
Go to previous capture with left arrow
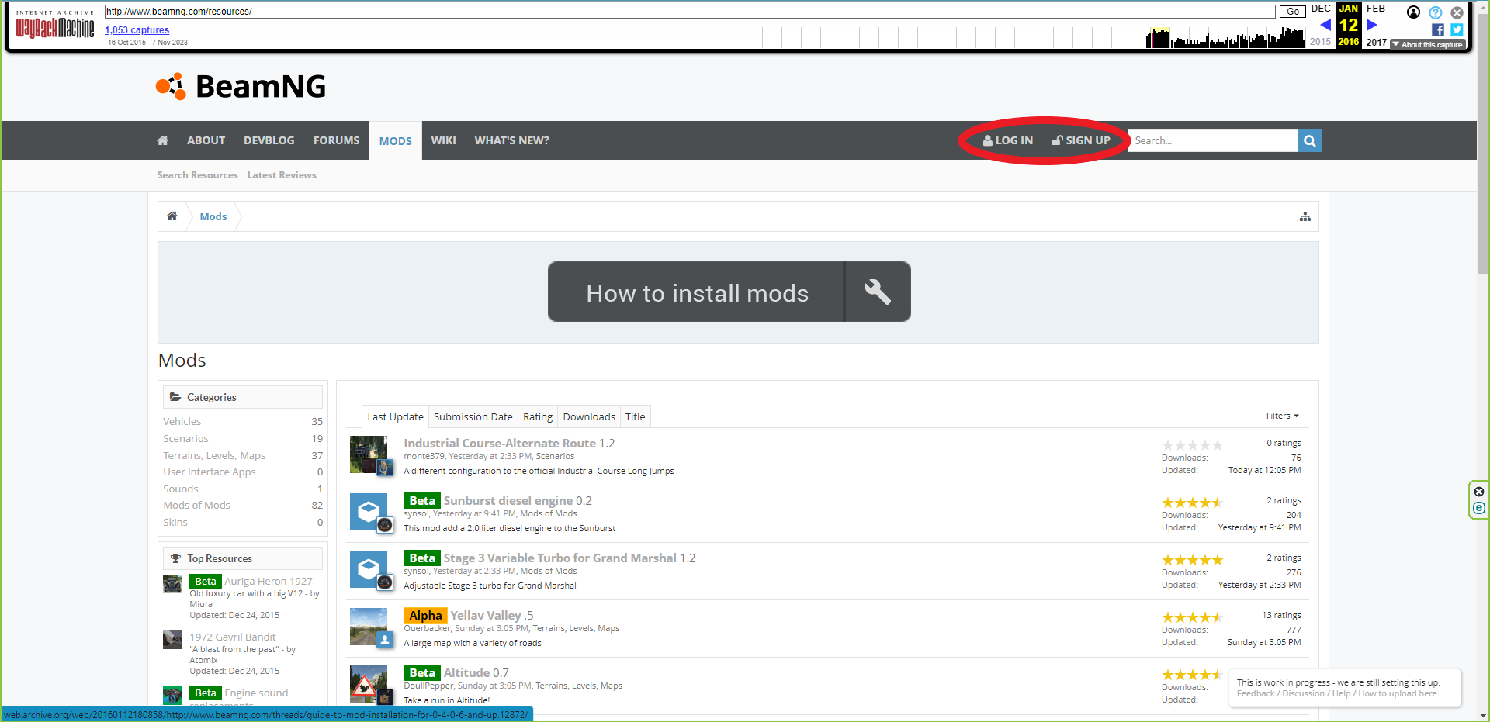click(x=1325, y=25)
